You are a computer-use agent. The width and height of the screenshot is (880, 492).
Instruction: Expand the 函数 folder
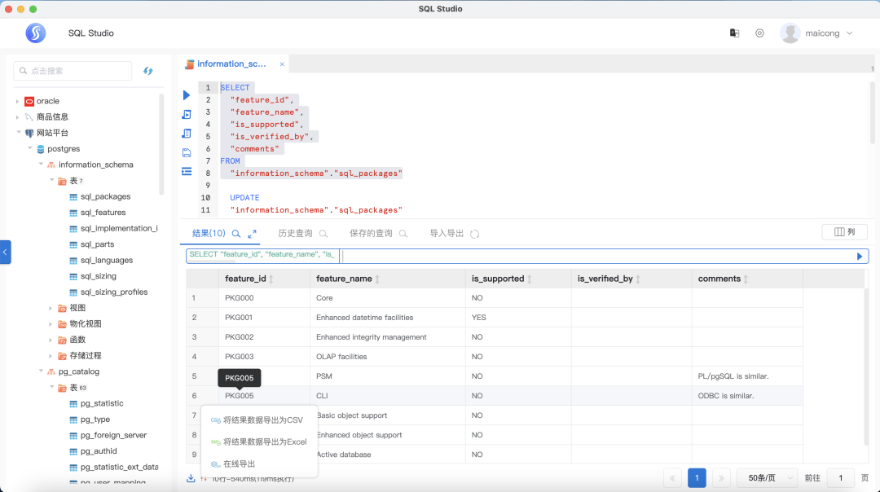[x=51, y=340]
